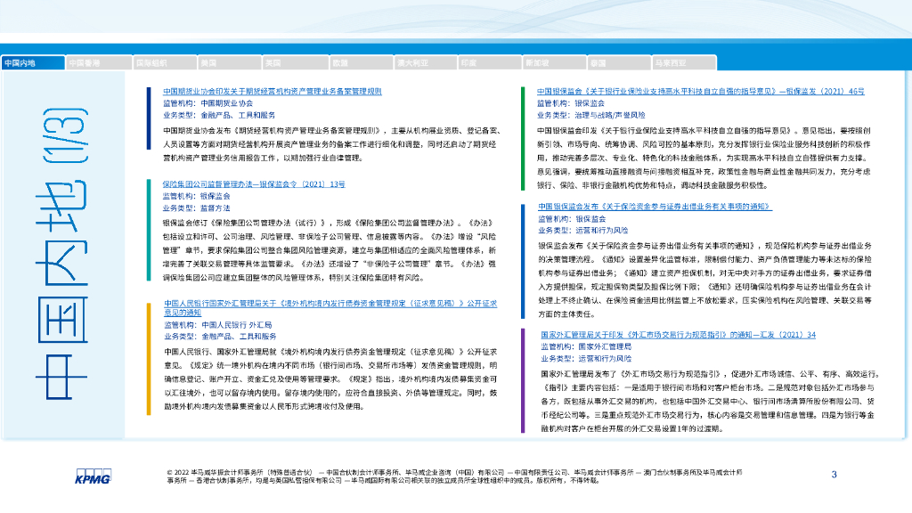Open link 中国期货业协会印发关于期货经营机构资产管理业务备案管理规则
Image resolution: width=912 pixels, height=513 pixels.
click(273, 92)
